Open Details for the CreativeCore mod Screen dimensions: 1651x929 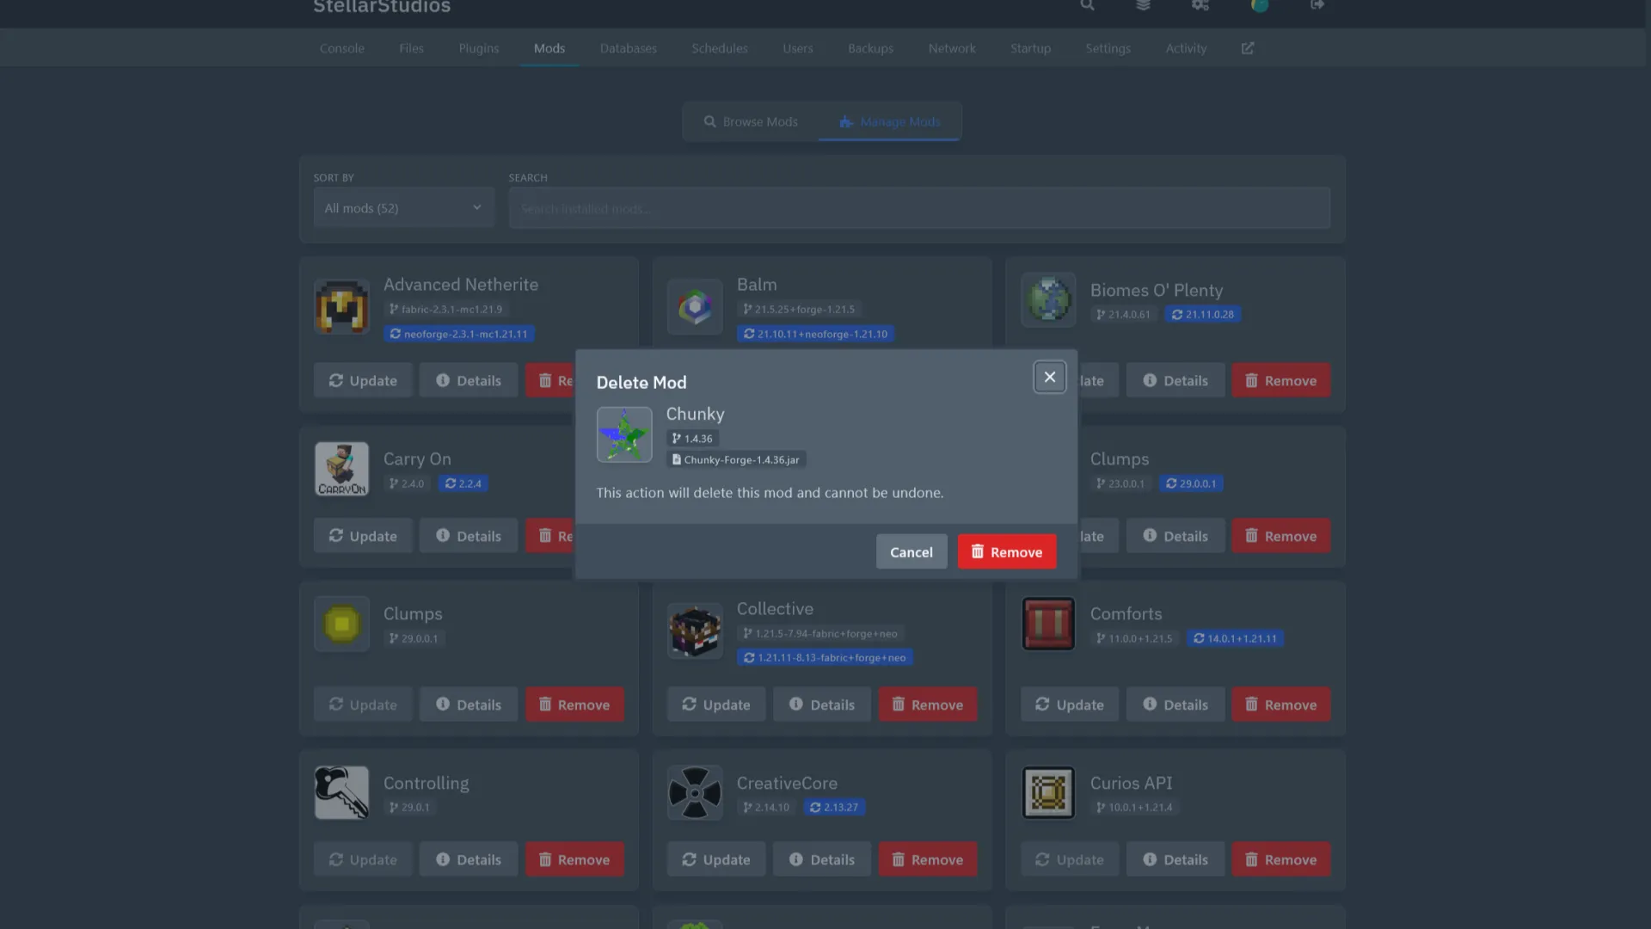coord(821,859)
